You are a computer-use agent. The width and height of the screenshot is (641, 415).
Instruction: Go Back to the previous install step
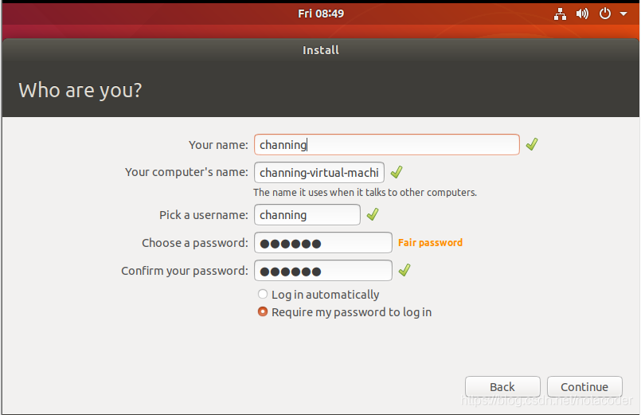click(502, 387)
